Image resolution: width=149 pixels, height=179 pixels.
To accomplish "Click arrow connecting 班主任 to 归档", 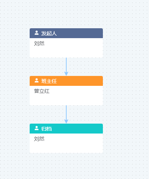I will point(66,114).
